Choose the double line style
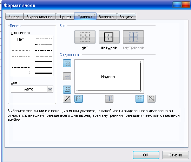The image size is (191, 162). [44, 73]
